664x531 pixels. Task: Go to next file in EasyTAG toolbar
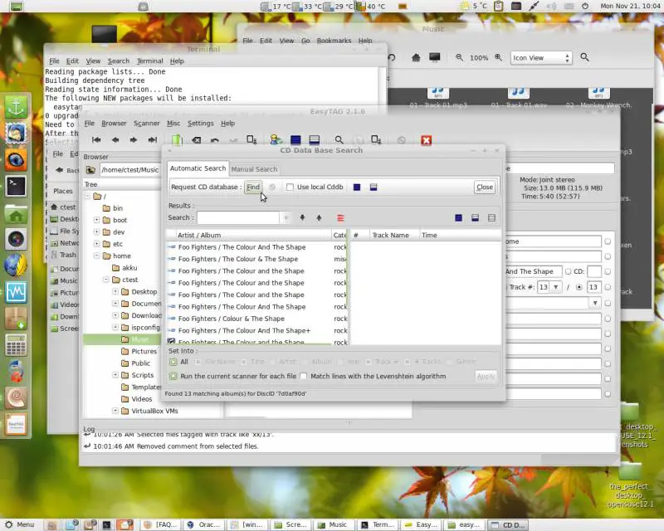134,139
